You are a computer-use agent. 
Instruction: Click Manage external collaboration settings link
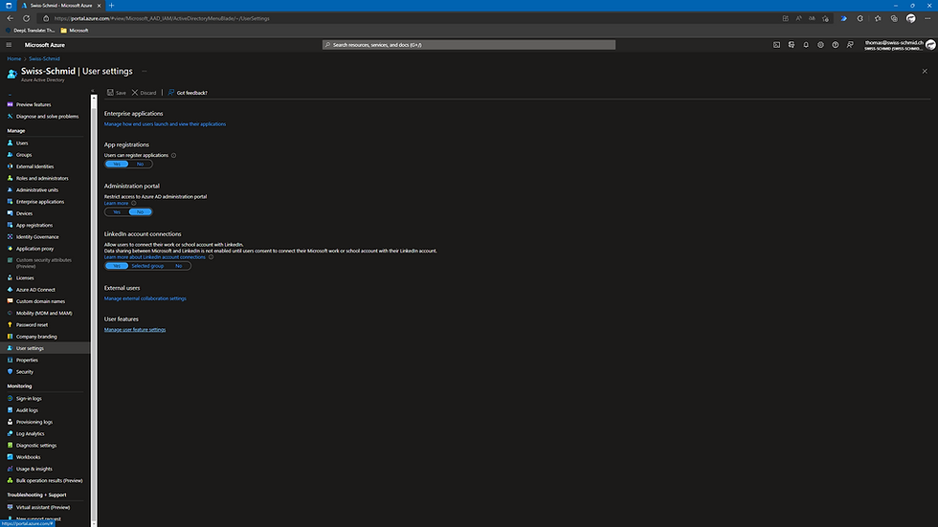tap(145, 298)
